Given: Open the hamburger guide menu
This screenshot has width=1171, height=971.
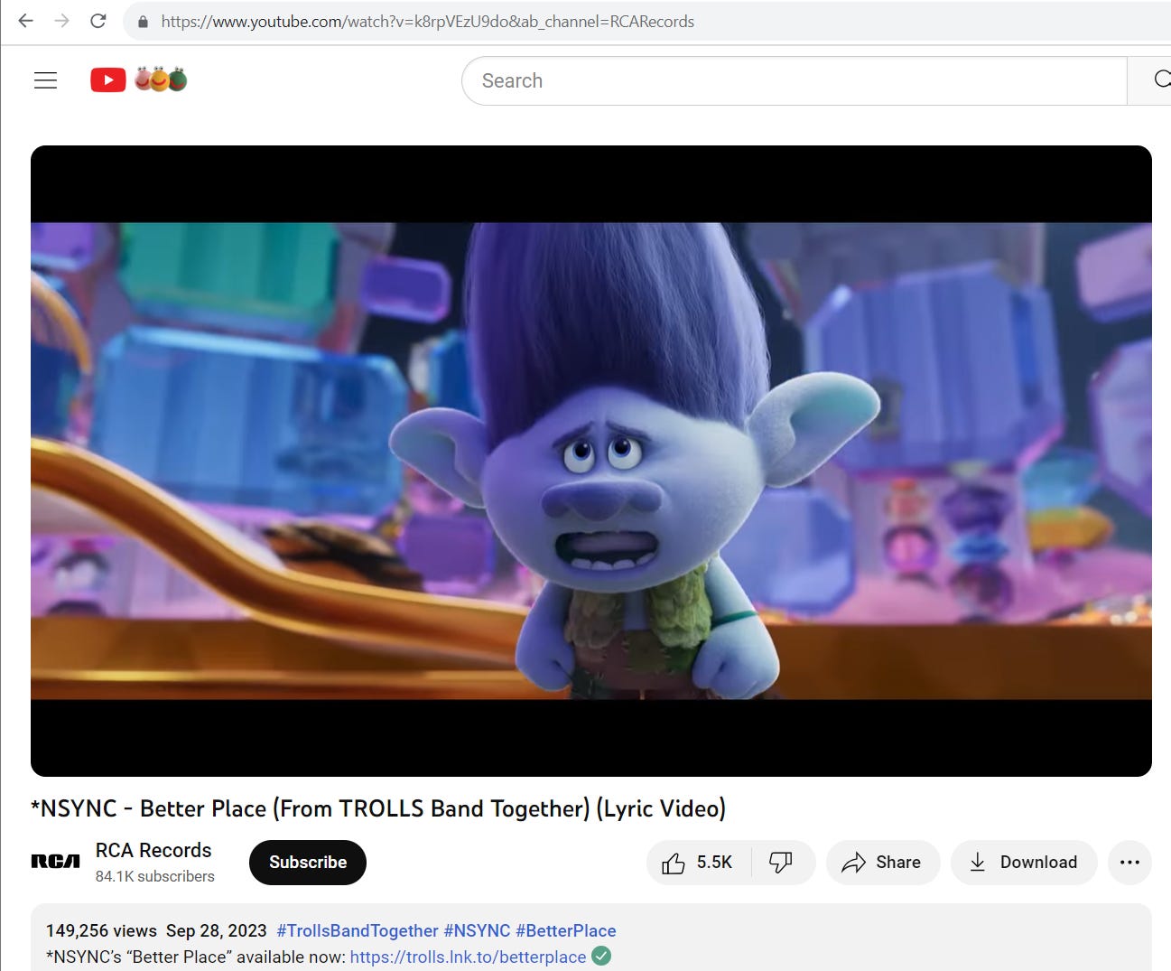Looking at the screenshot, I should [x=45, y=80].
